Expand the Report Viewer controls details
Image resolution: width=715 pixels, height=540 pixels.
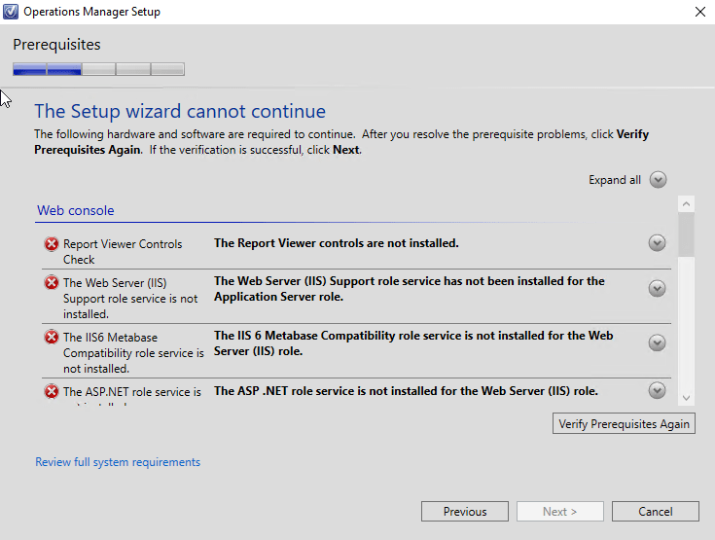click(657, 243)
